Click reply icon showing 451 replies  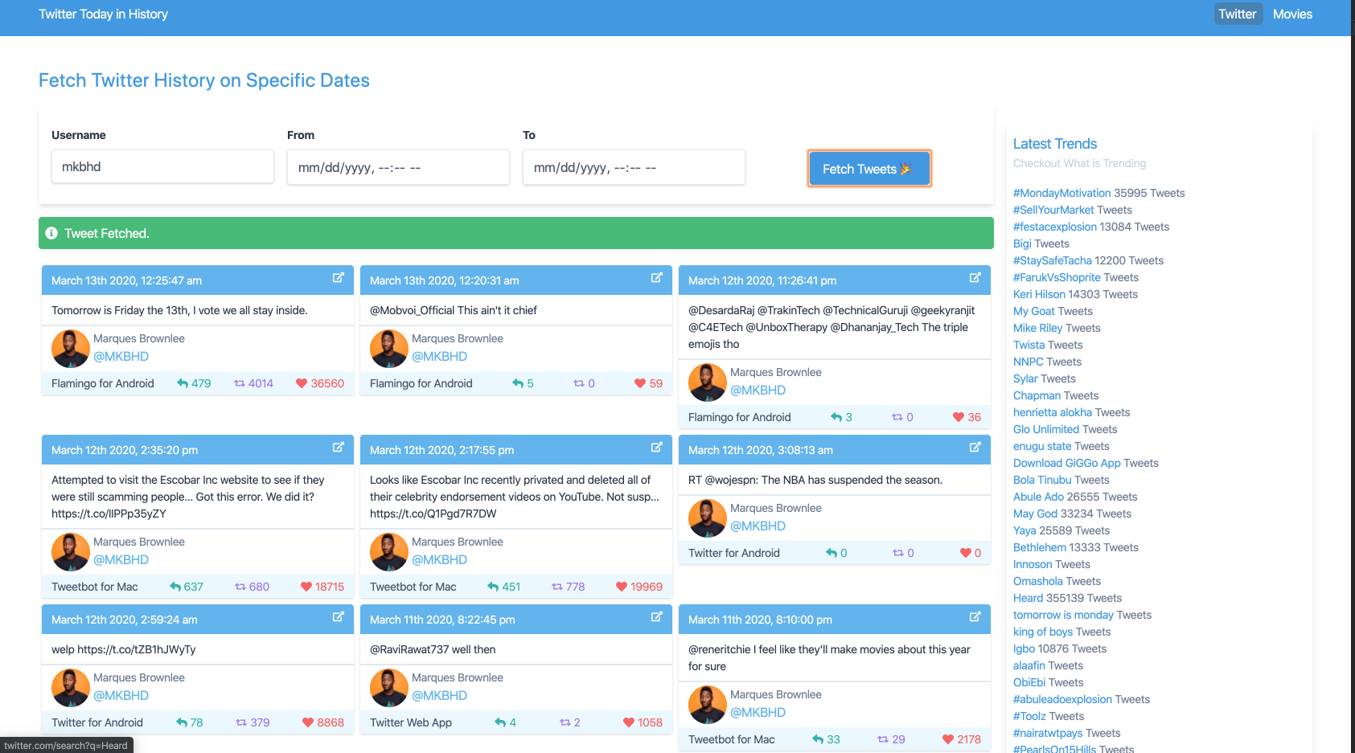tap(493, 587)
